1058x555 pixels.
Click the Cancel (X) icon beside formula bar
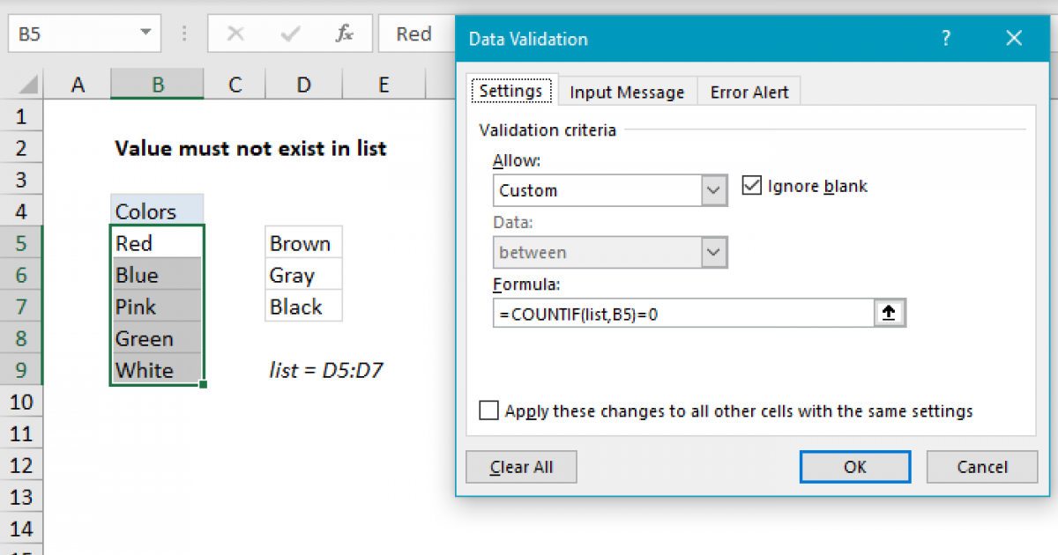click(235, 33)
